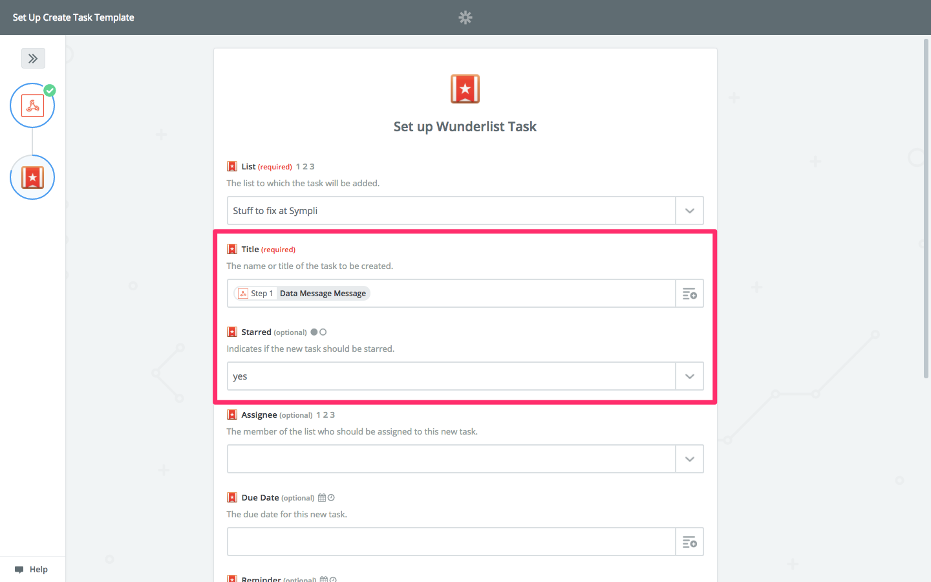This screenshot has height=582, width=931.
Task: Click text 'The list to which the task will be added.'
Action: 303,184
